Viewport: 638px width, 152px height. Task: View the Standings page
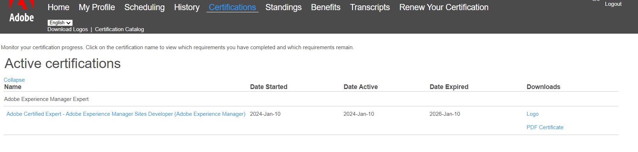283,7
